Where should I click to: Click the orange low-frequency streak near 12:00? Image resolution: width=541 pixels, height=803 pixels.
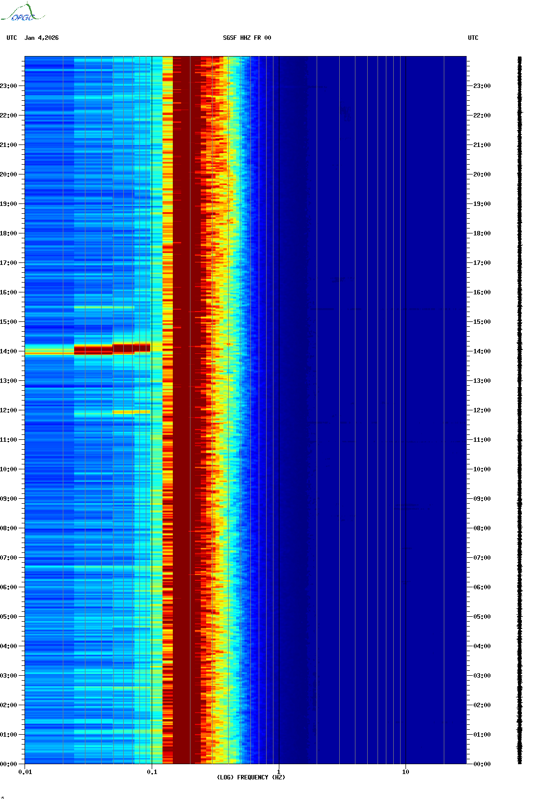[131, 412]
